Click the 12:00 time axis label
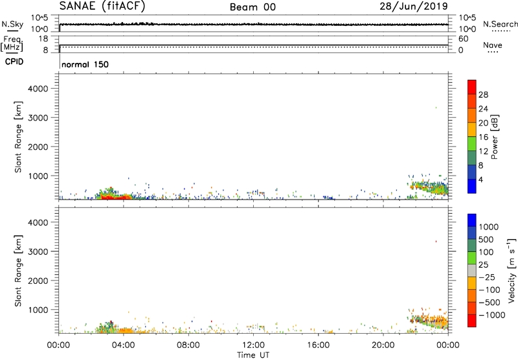 253,345
